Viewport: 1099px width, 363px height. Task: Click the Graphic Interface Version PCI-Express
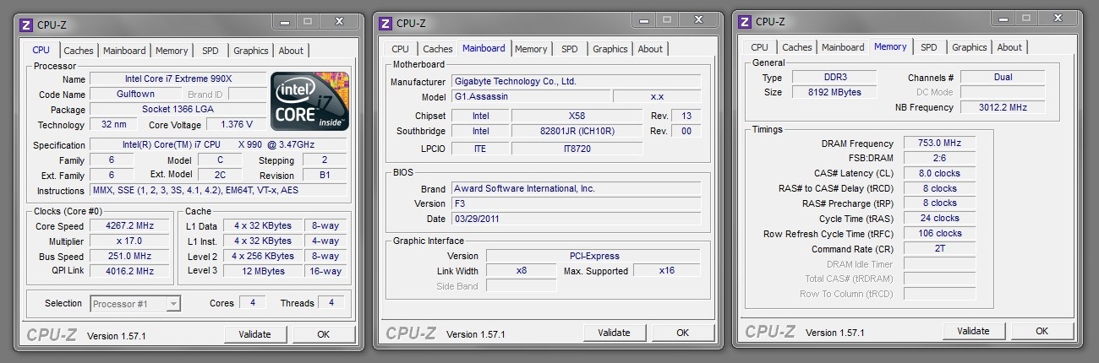click(x=593, y=256)
